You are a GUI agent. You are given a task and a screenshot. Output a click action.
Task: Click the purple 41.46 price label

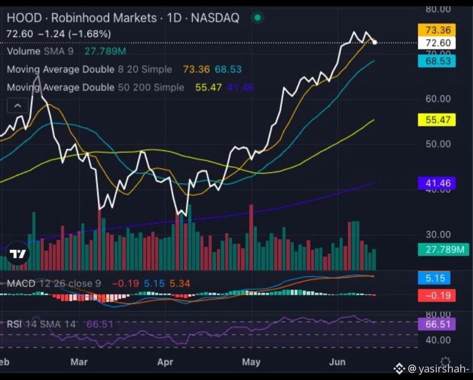pyautogui.click(x=437, y=183)
